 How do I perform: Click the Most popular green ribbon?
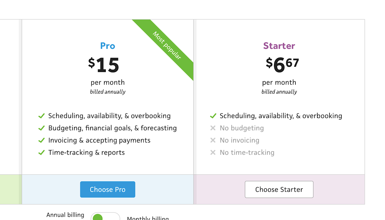point(167,46)
